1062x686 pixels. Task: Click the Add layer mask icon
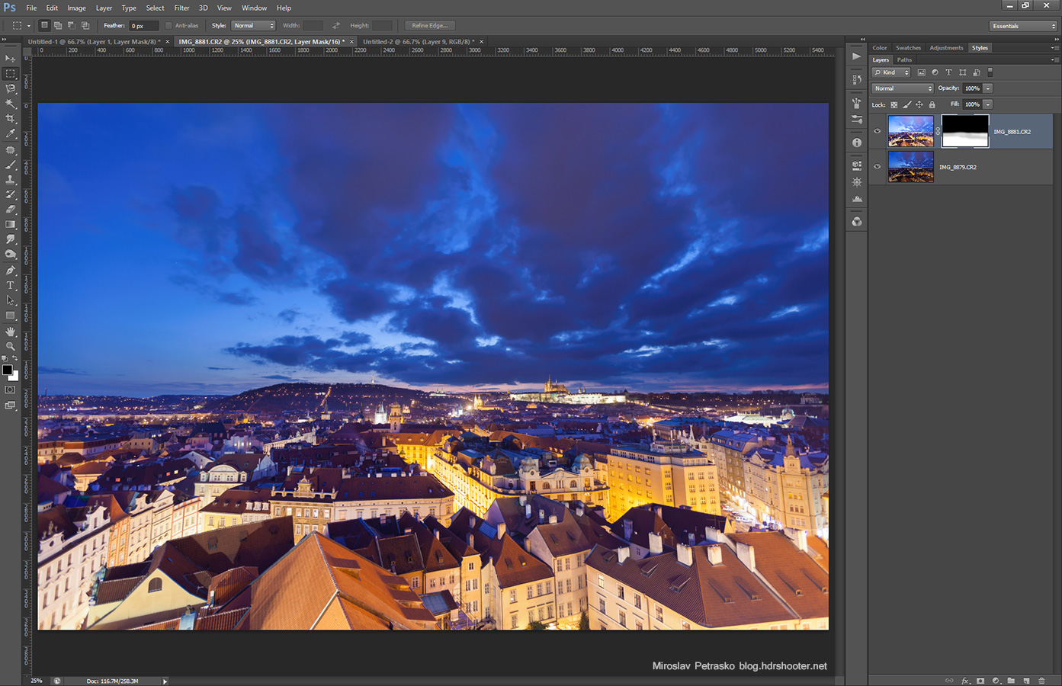980,681
